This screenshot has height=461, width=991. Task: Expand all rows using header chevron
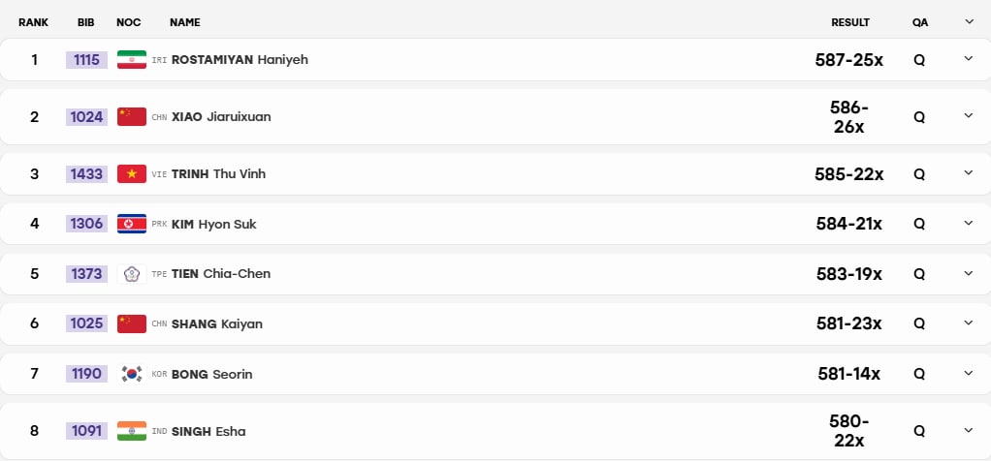click(x=969, y=21)
